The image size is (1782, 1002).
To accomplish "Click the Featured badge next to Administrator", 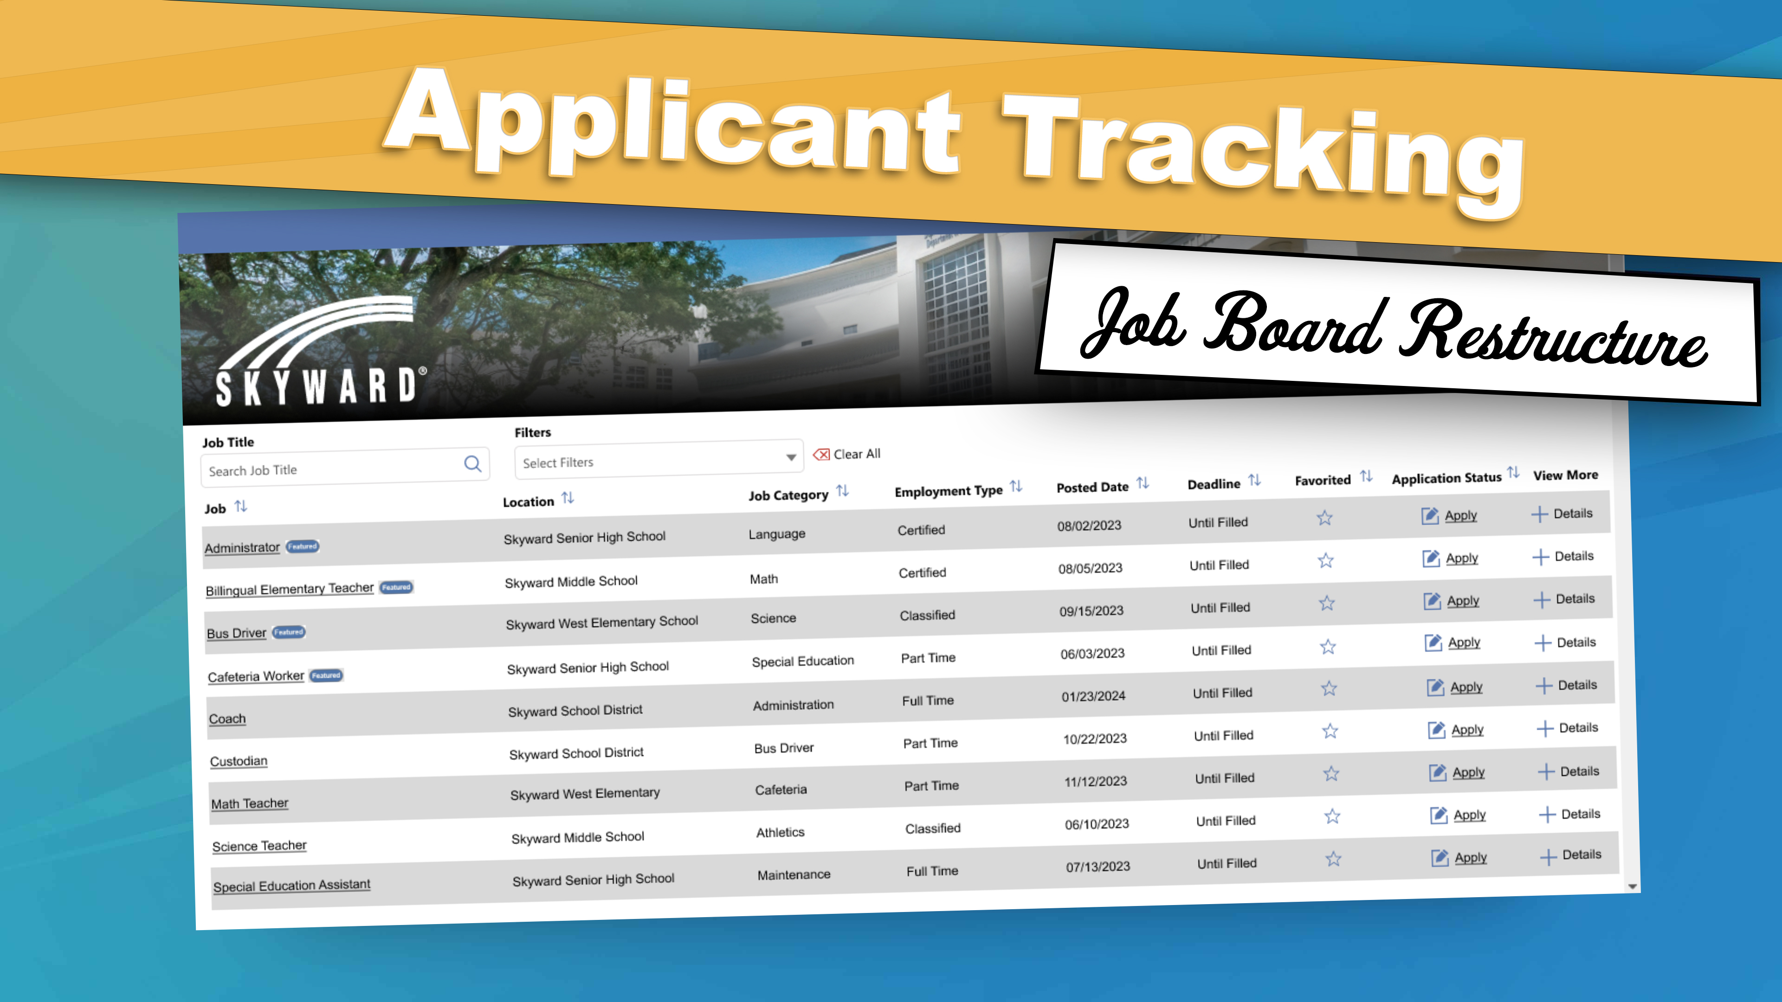I will (x=302, y=546).
